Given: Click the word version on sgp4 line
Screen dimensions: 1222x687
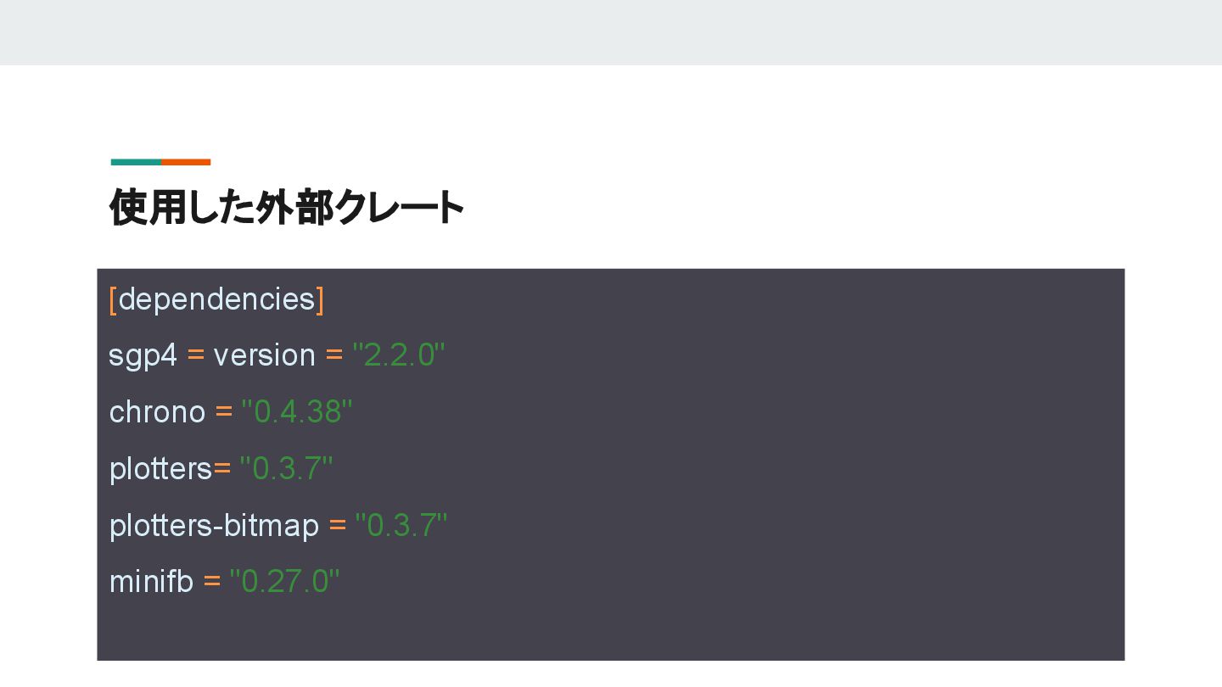Looking at the screenshot, I should point(264,355).
